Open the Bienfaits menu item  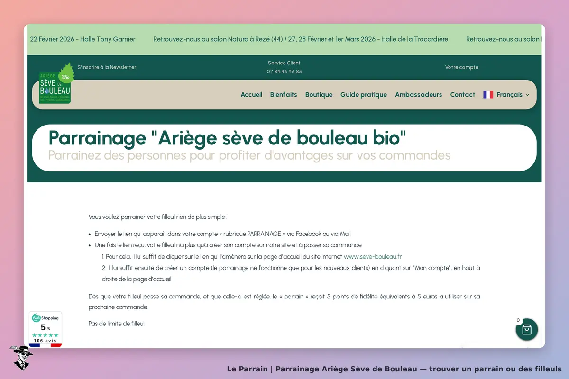click(284, 95)
